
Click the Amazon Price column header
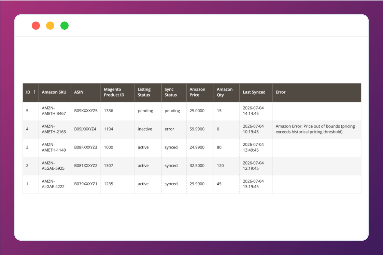click(200, 92)
